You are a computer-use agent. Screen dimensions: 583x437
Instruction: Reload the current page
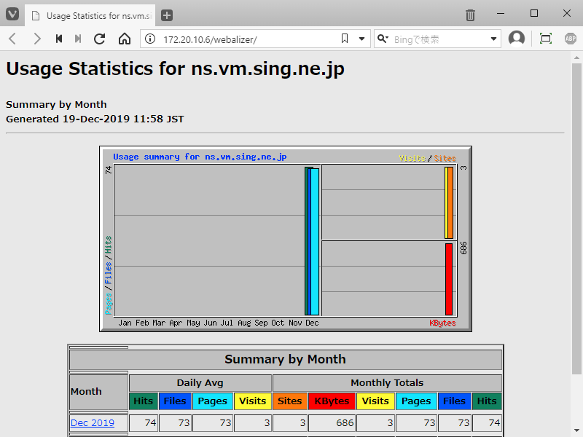pos(101,39)
